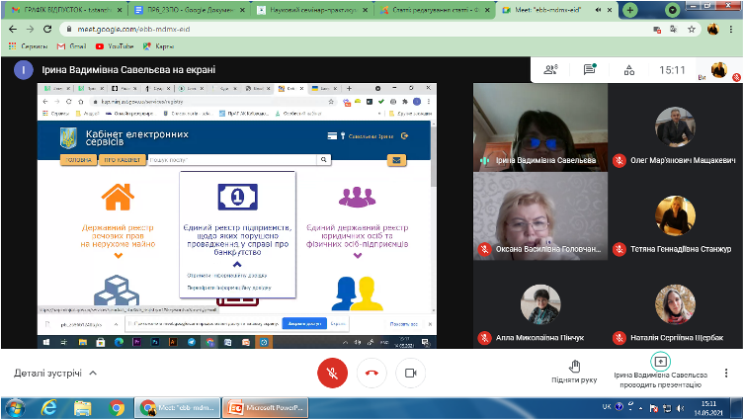Click the Кабінет електронних сервісів emblem logo

pos(68,138)
